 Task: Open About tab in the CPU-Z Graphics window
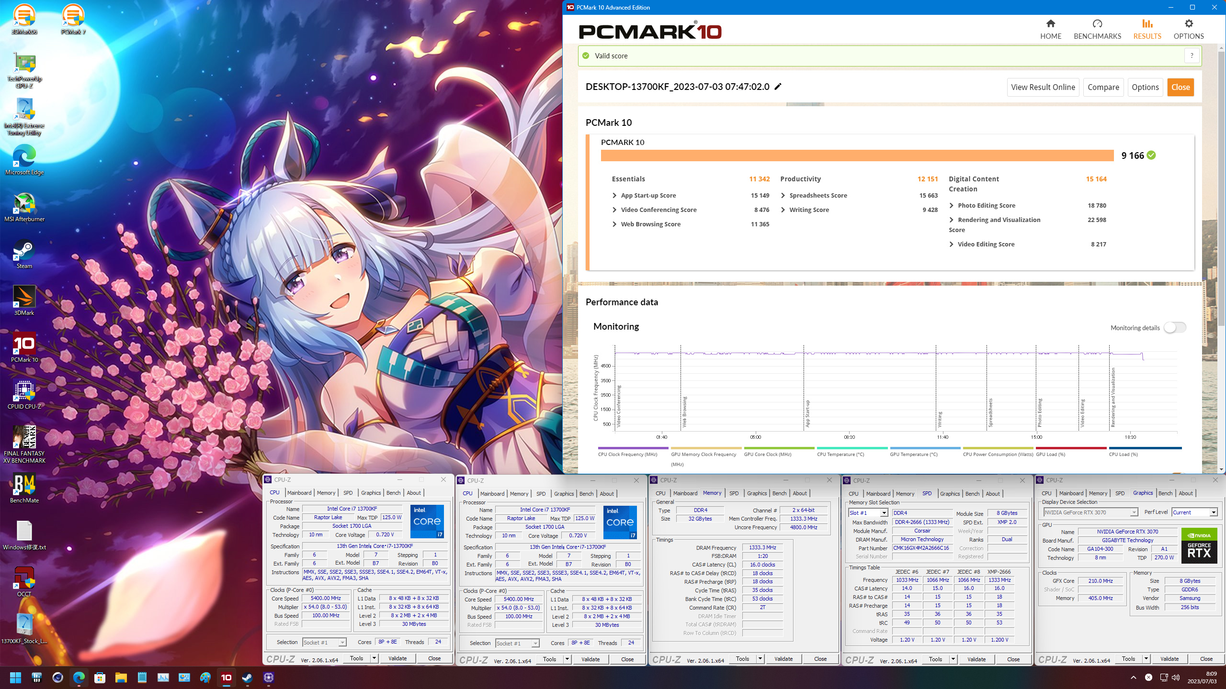[1186, 493]
